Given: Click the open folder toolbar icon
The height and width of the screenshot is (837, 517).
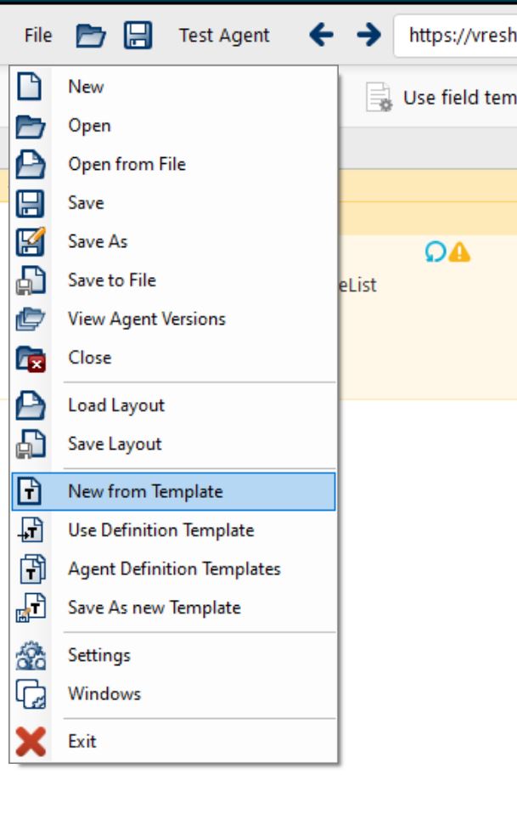Looking at the screenshot, I should [x=91, y=36].
